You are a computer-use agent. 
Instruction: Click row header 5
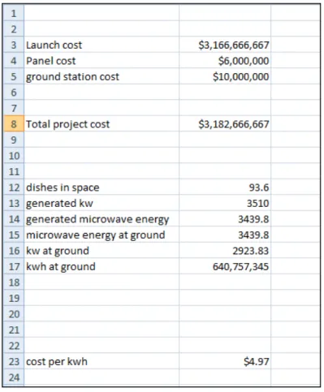14,76
